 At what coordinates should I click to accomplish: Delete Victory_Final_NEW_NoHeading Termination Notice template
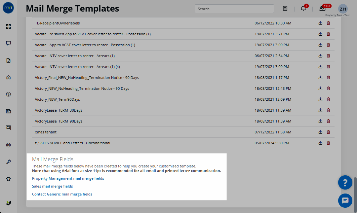tap(328, 78)
